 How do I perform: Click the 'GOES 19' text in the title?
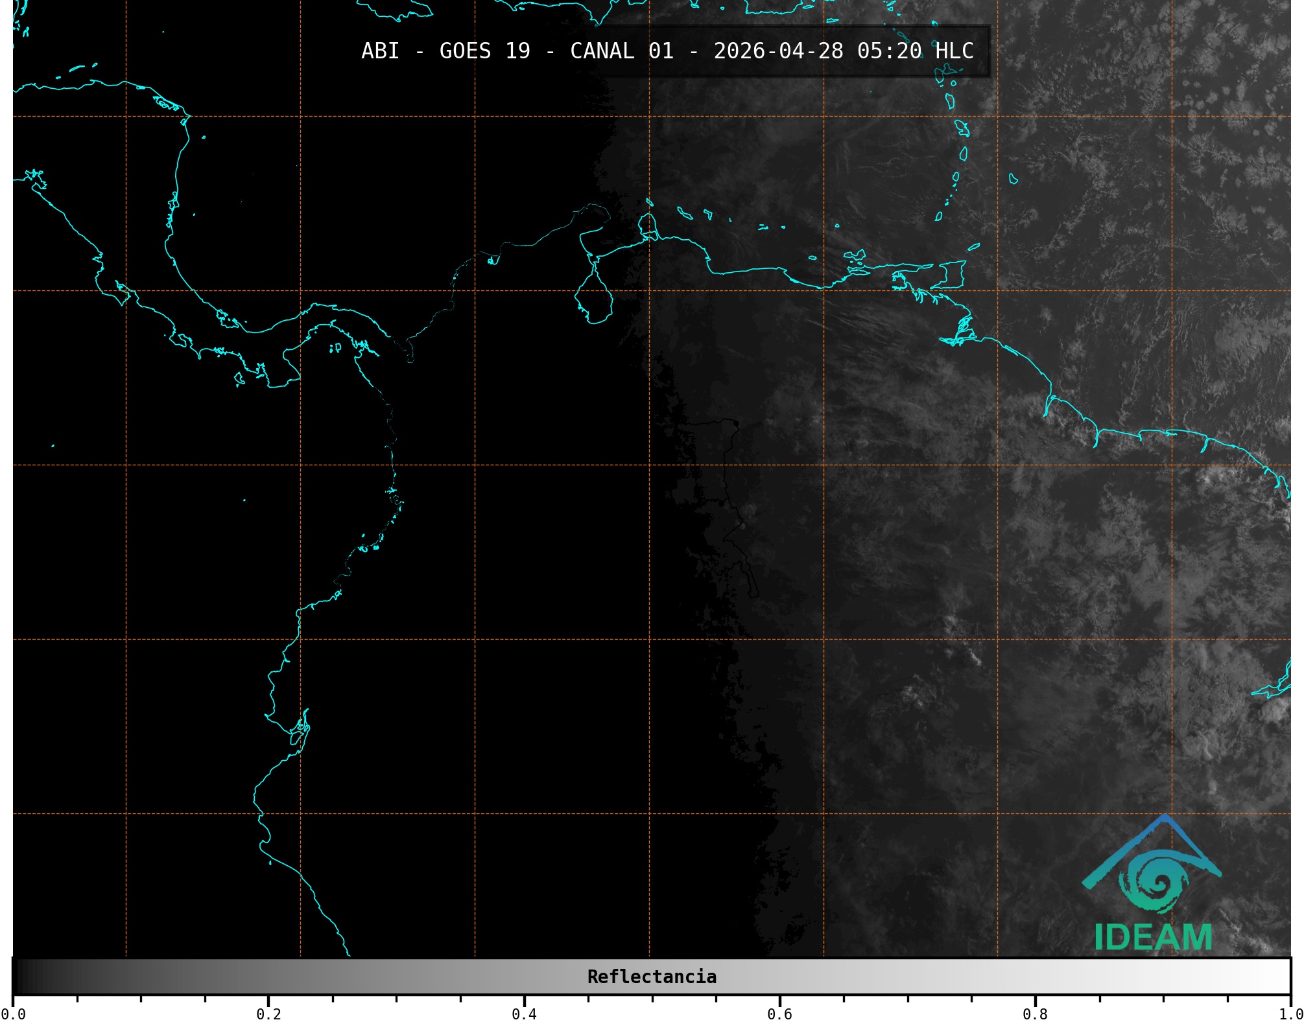484,51
